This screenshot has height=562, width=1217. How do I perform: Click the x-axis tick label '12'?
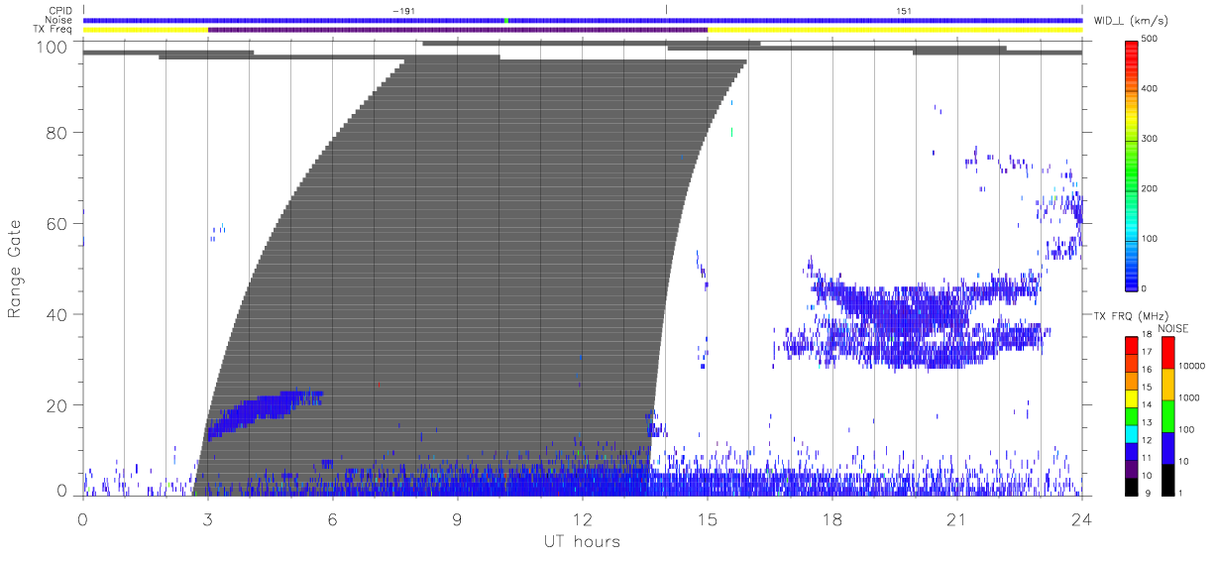click(582, 518)
